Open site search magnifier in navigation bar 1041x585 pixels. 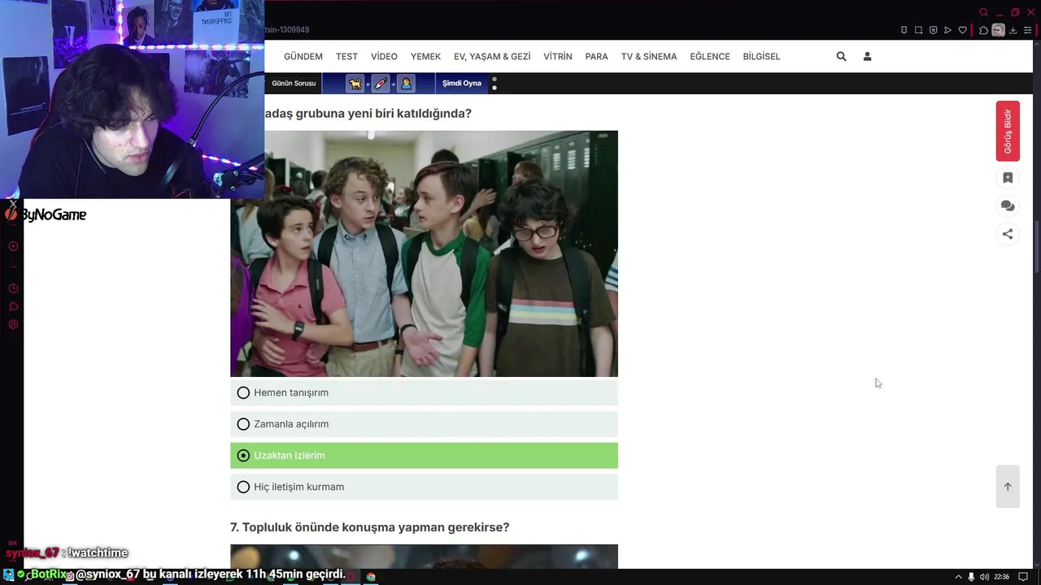841,56
